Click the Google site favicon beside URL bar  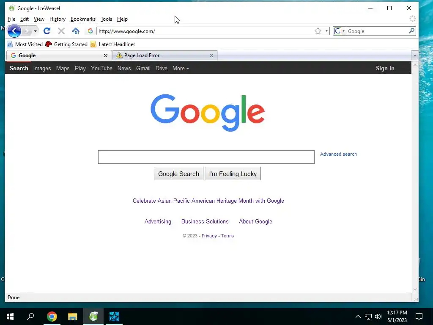[90, 31]
